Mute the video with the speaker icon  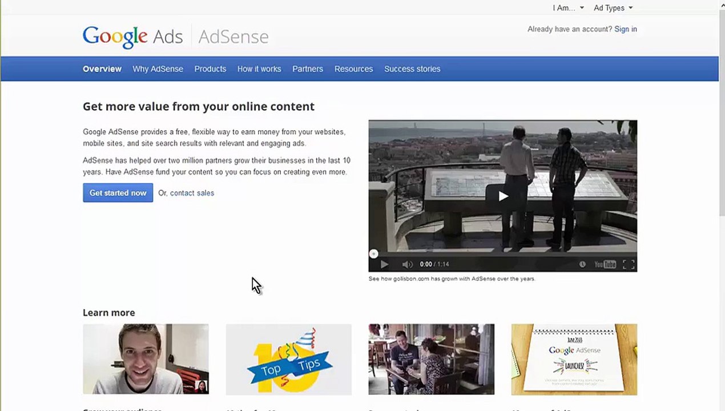(407, 264)
